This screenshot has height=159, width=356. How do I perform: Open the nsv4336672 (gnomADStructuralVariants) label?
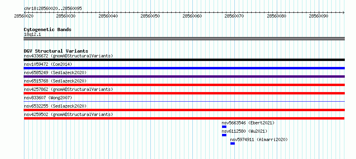click(68, 56)
